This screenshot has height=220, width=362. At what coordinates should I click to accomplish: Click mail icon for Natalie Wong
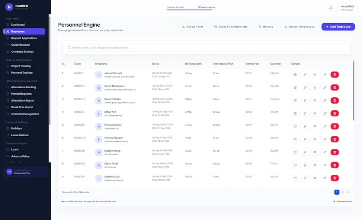click(x=295, y=152)
